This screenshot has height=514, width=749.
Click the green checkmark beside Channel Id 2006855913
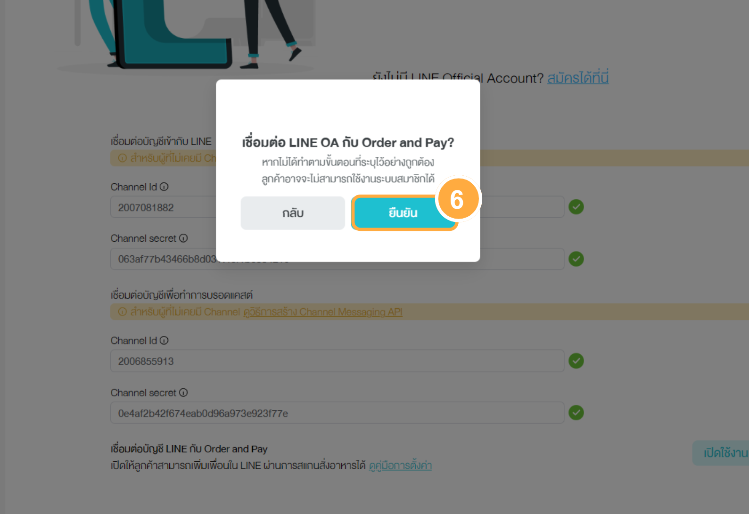(576, 361)
